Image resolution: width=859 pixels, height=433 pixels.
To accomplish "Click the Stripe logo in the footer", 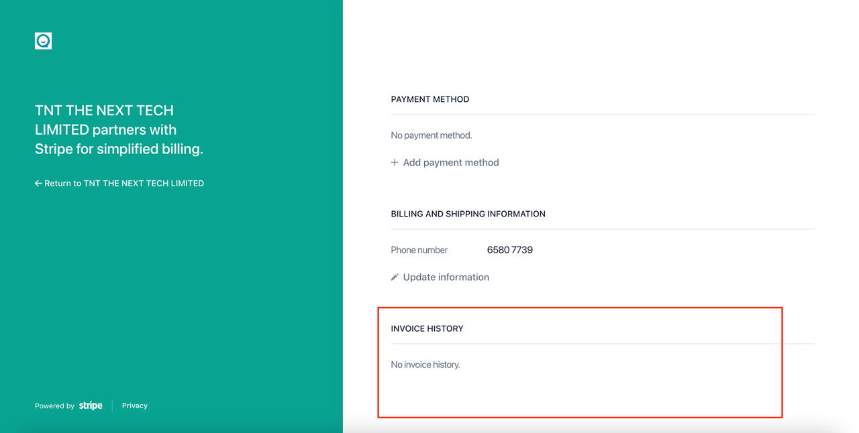I will pyautogui.click(x=91, y=406).
